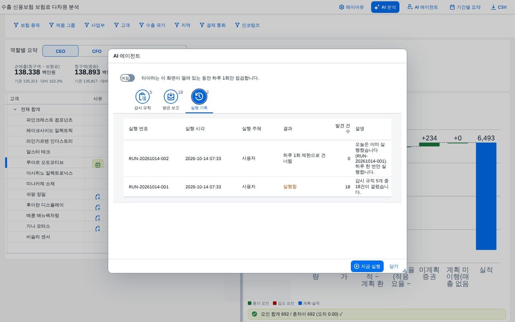Click the AI 분석 button
This screenshot has width=515, height=322.
pos(385,7)
